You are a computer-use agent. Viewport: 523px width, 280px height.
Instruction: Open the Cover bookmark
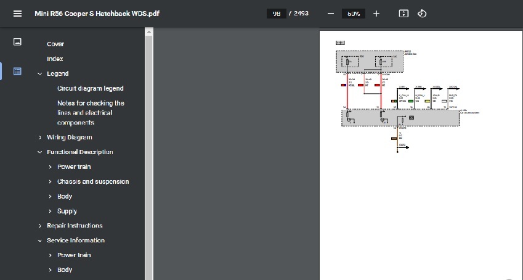[55, 44]
